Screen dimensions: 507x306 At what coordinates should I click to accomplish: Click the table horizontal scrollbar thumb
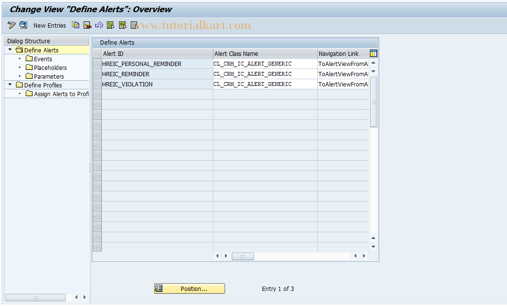pos(243,256)
